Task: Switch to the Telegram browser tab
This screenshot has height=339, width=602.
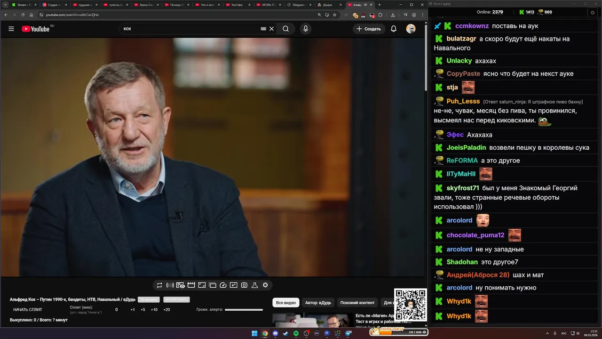Action: 298,5
